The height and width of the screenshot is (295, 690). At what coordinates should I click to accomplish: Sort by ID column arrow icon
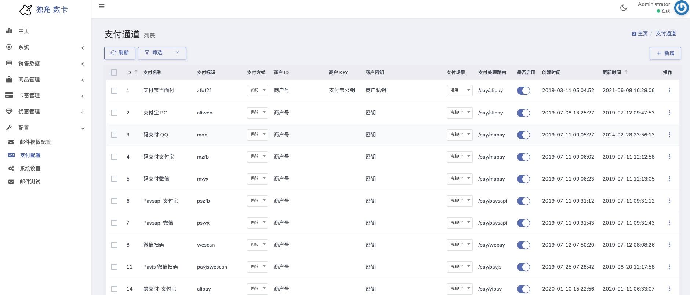coord(136,72)
